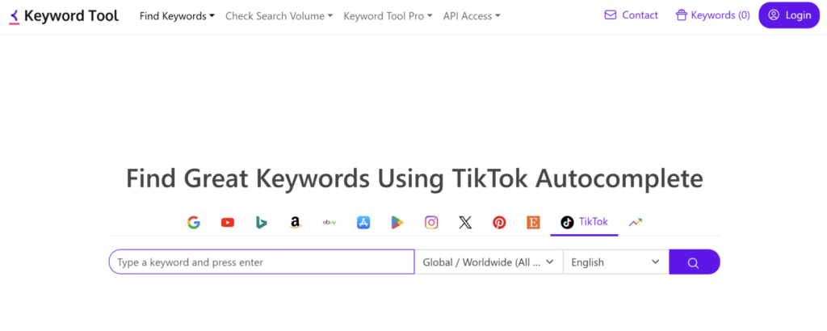Click the purple search magnifier button

coord(694,262)
